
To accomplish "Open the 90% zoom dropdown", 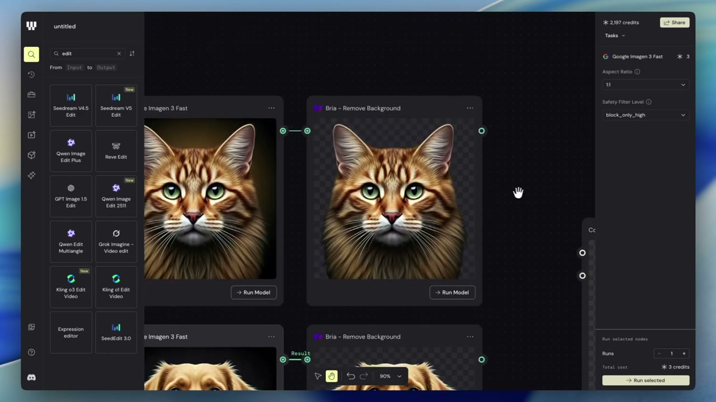I will click(390, 376).
